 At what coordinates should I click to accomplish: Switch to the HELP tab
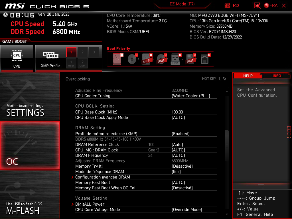click(248, 76)
